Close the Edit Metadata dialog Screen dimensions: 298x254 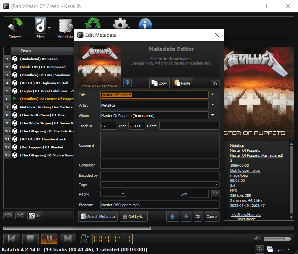pyautogui.click(x=217, y=35)
